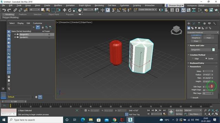This screenshot has height=123, width=220.
Task: Click the Undo arrow in main toolbar
Action: click(x=4, y=10)
